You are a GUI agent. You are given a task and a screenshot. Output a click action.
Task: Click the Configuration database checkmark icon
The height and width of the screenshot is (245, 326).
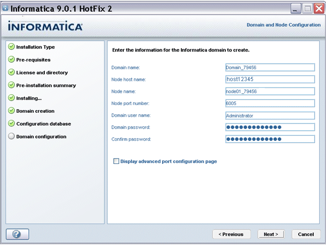(11, 123)
